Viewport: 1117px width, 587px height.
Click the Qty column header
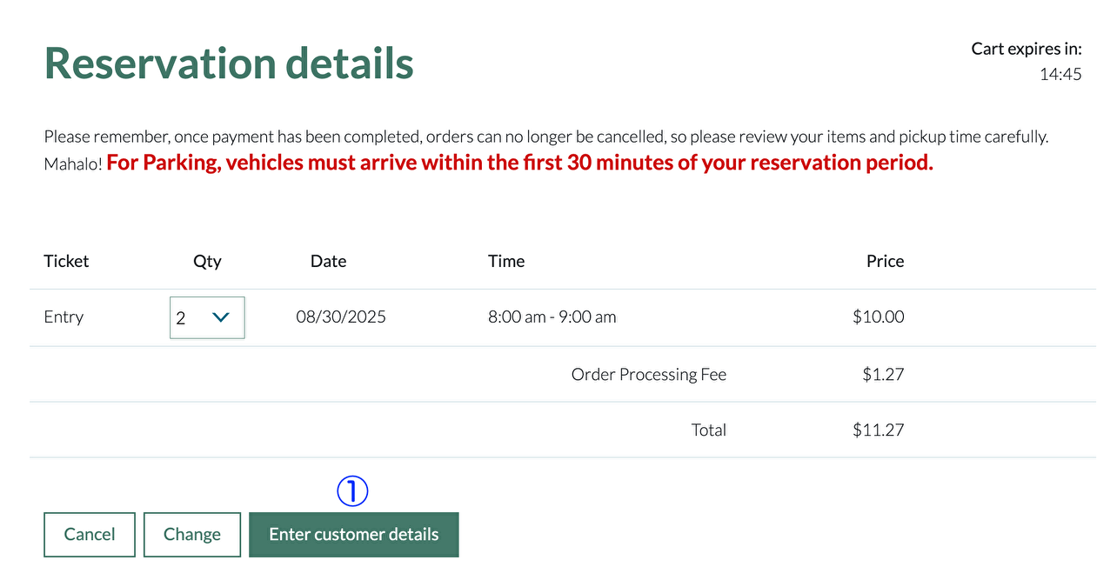pyautogui.click(x=207, y=261)
